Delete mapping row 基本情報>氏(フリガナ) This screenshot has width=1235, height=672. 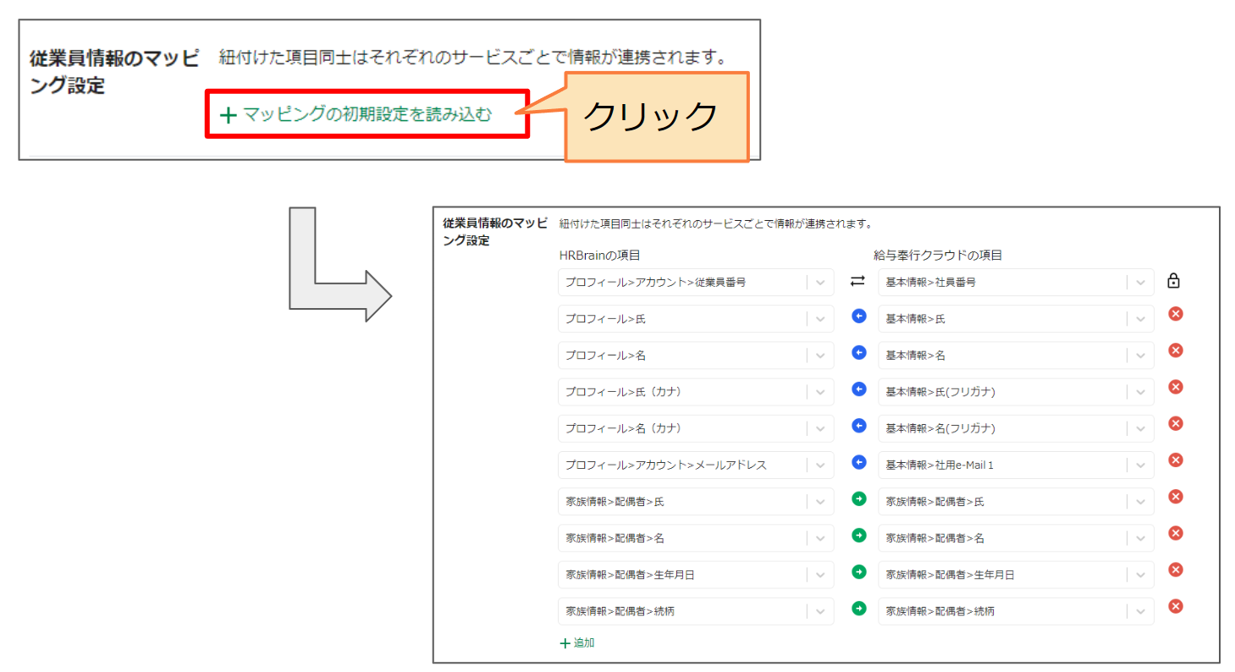(1175, 387)
